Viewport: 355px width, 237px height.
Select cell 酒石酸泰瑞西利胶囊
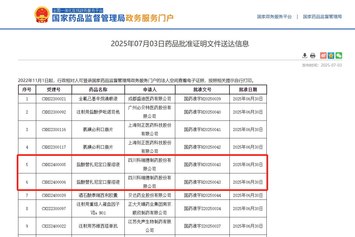coord(98,195)
